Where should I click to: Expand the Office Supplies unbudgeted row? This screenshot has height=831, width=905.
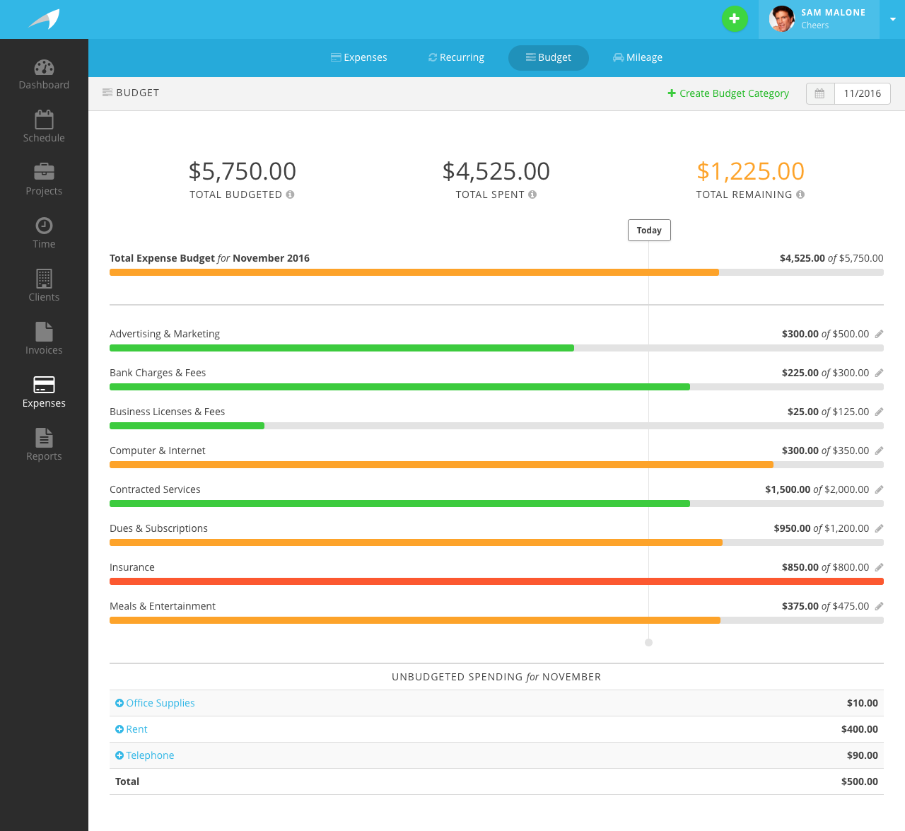tap(119, 703)
